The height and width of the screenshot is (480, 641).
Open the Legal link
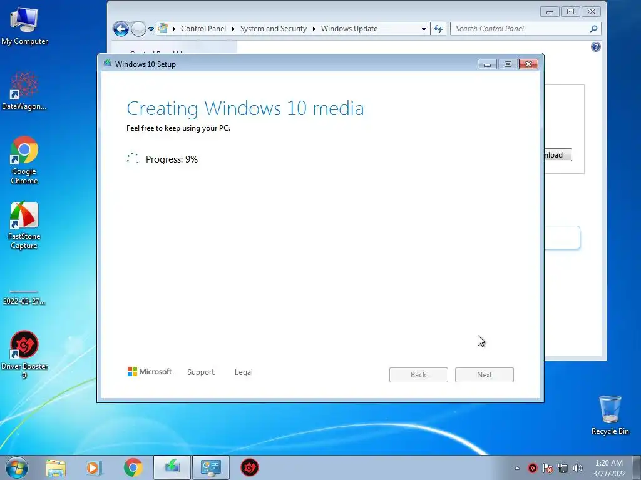tap(244, 372)
